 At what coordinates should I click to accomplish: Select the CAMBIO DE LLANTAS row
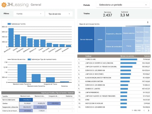coord(114,89)
